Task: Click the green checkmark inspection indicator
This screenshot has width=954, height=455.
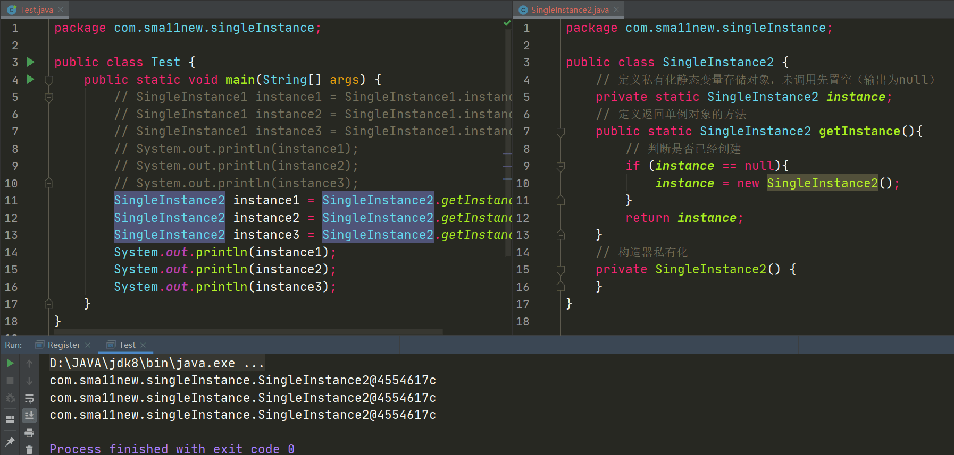Action: click(x=507, y=23)
